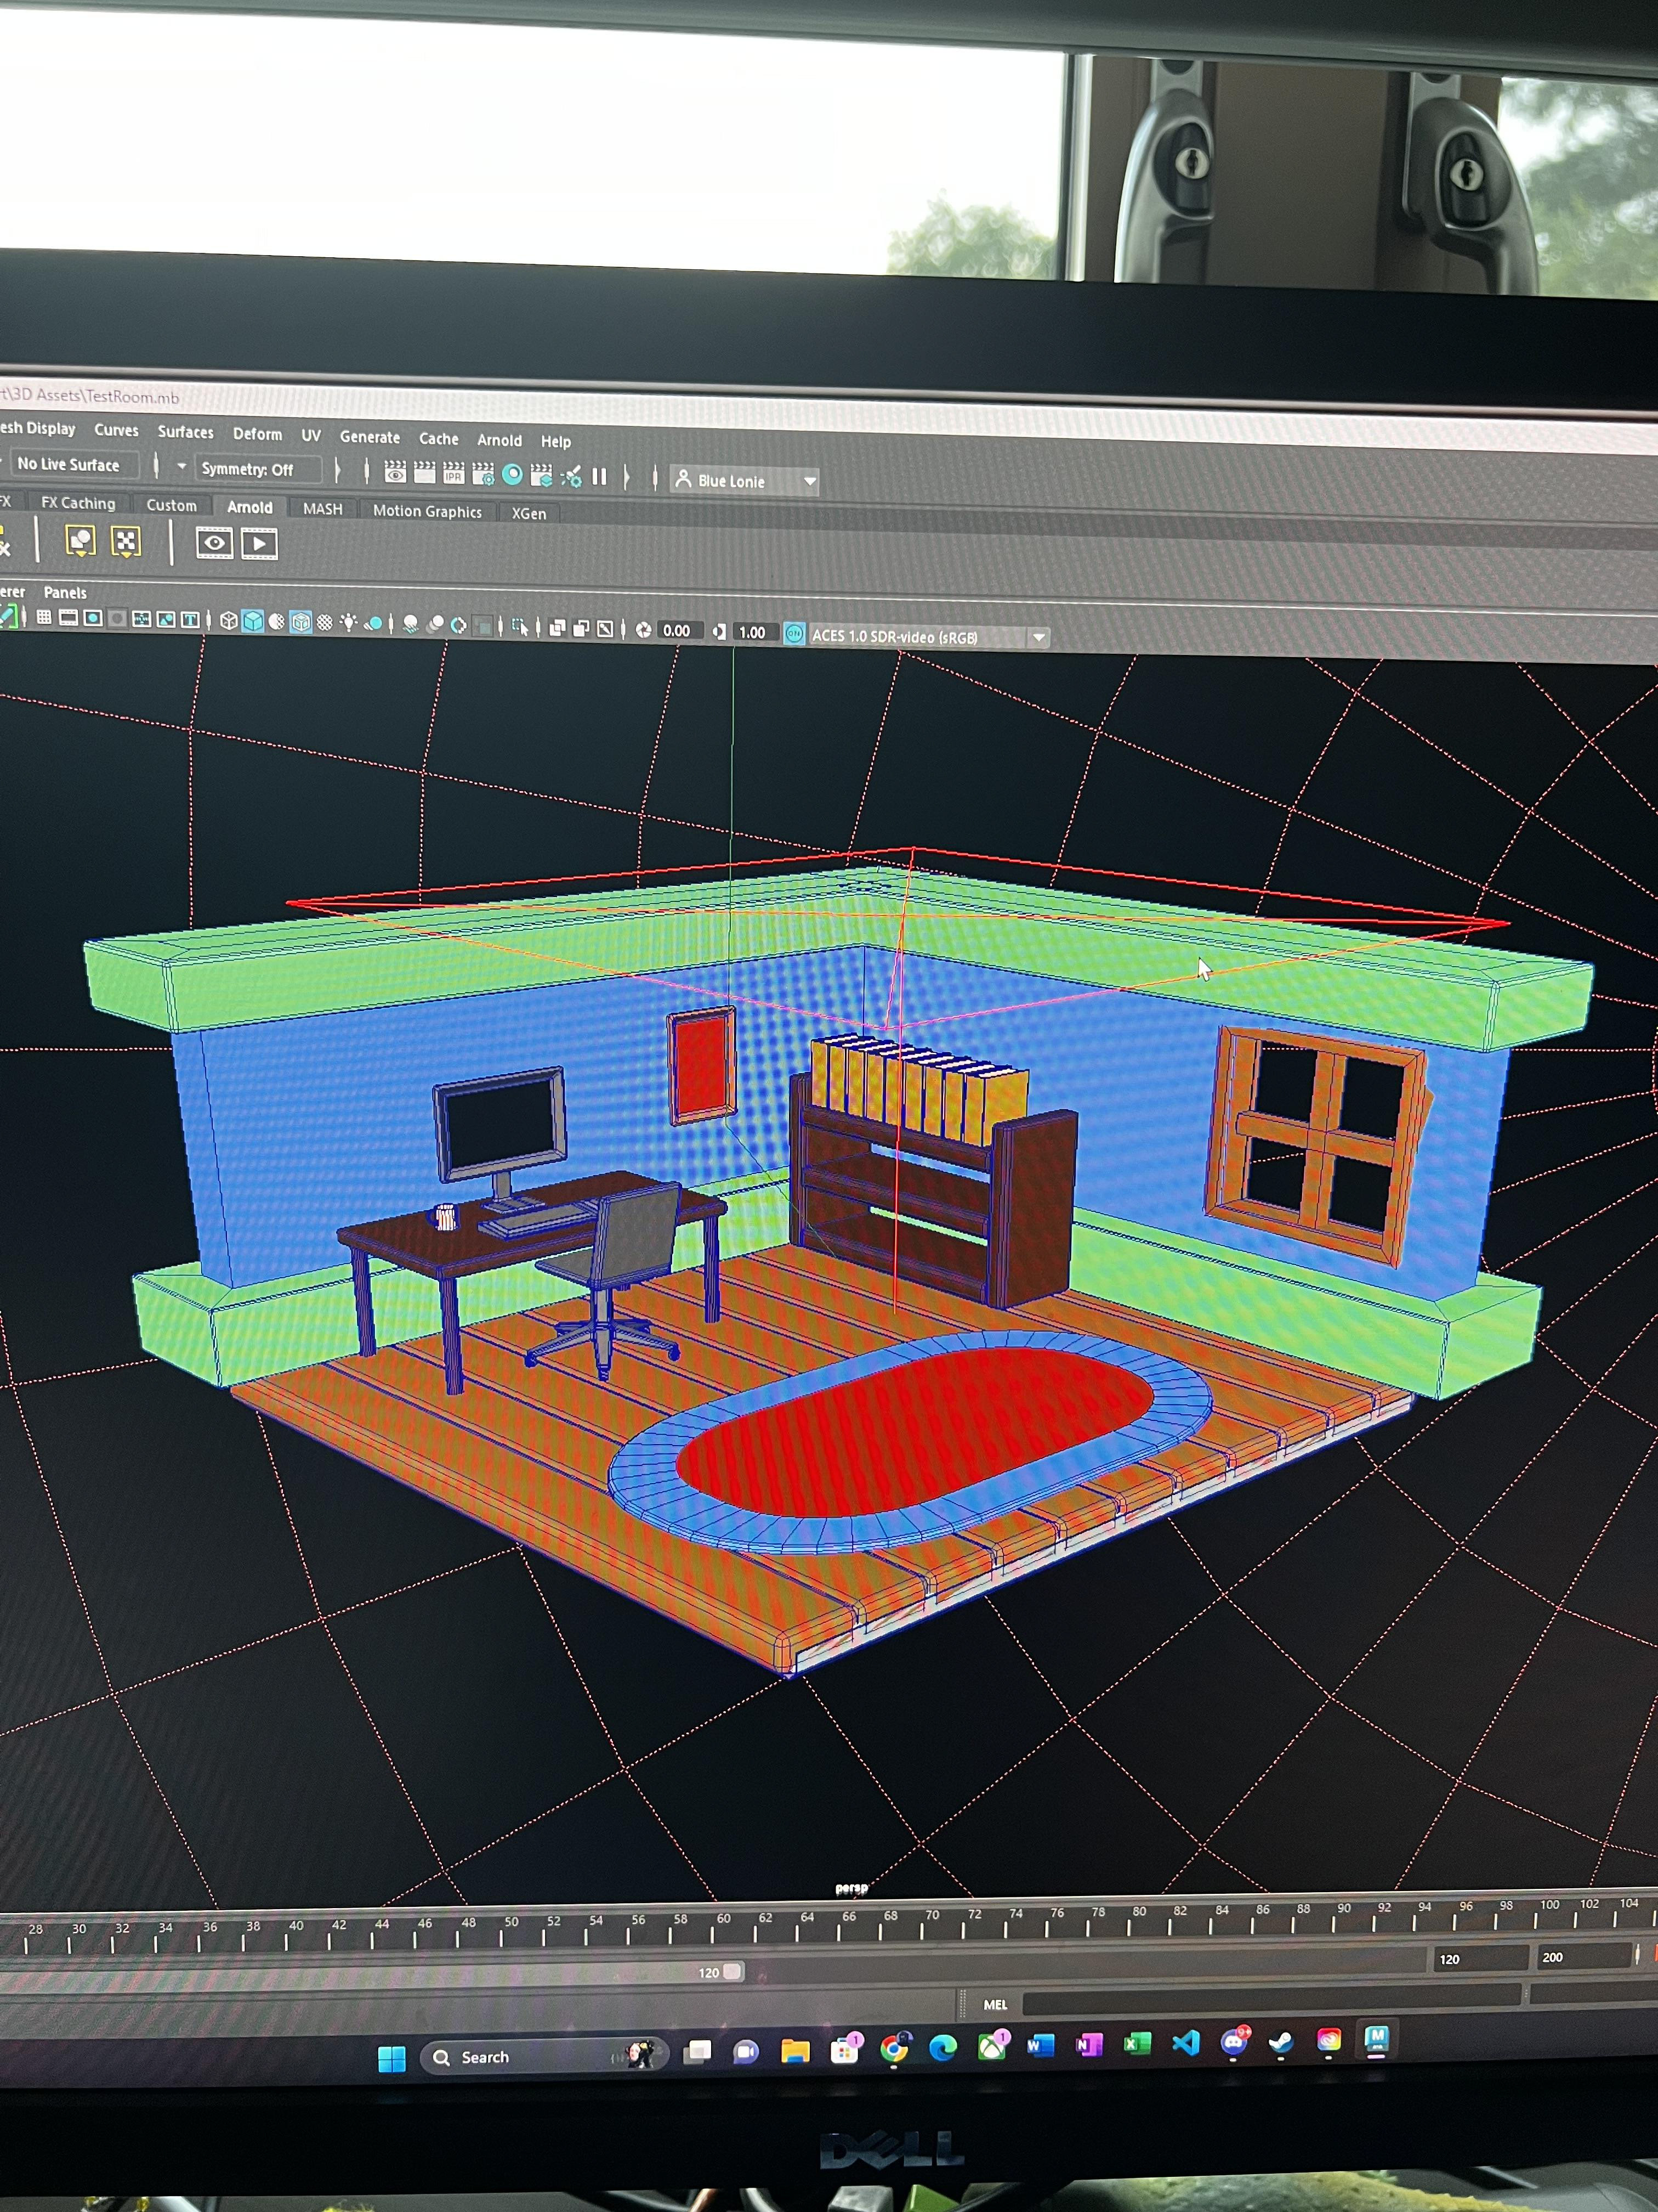Viewport: 1658px width, 2212px height.
Task: Click the Isolate Select panel icon
Action: coord(521,628)
